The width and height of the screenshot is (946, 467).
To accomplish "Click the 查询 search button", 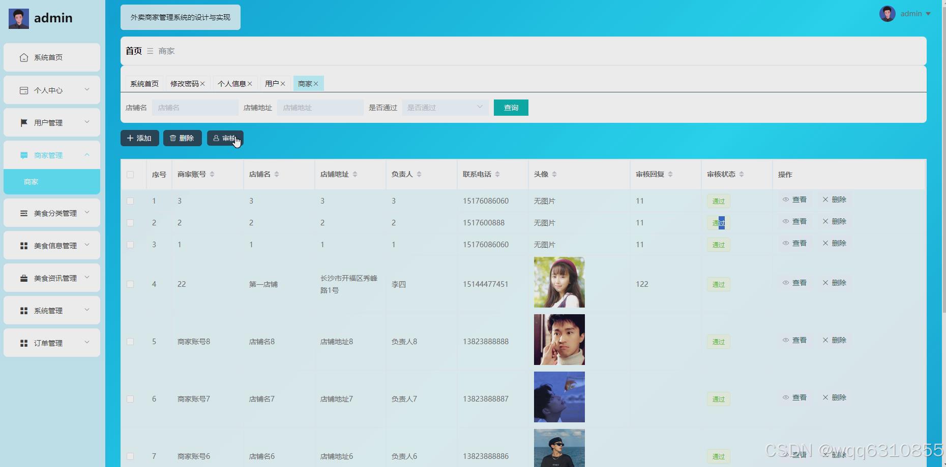I will pyautogui.click(x=511, y=107).
